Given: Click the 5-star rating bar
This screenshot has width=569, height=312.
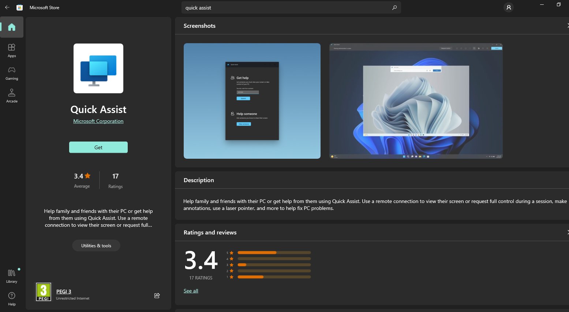Looking at the screenshot, I should click(x=274, y=253).
